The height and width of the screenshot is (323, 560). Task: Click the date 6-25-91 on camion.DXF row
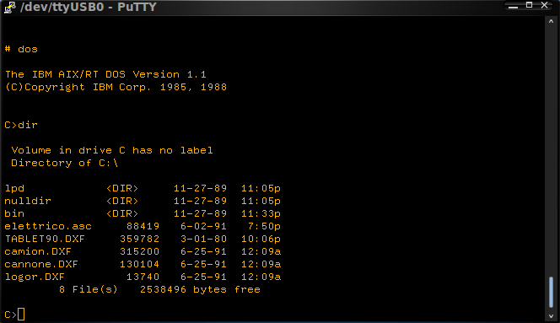pyautogui.click(x=203, y=251)
